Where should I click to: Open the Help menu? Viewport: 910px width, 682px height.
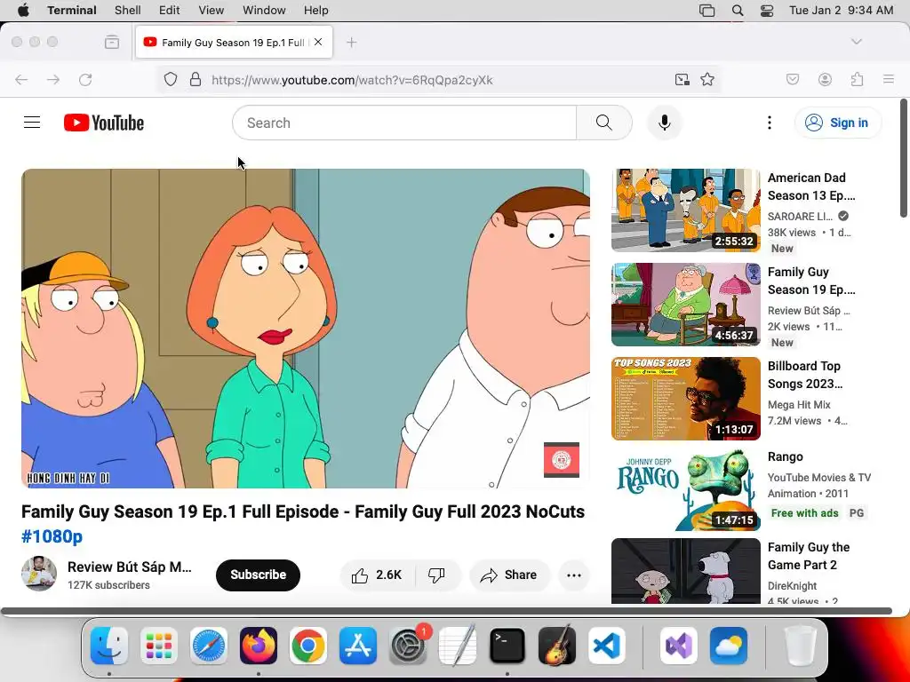(x=316, y=10)
